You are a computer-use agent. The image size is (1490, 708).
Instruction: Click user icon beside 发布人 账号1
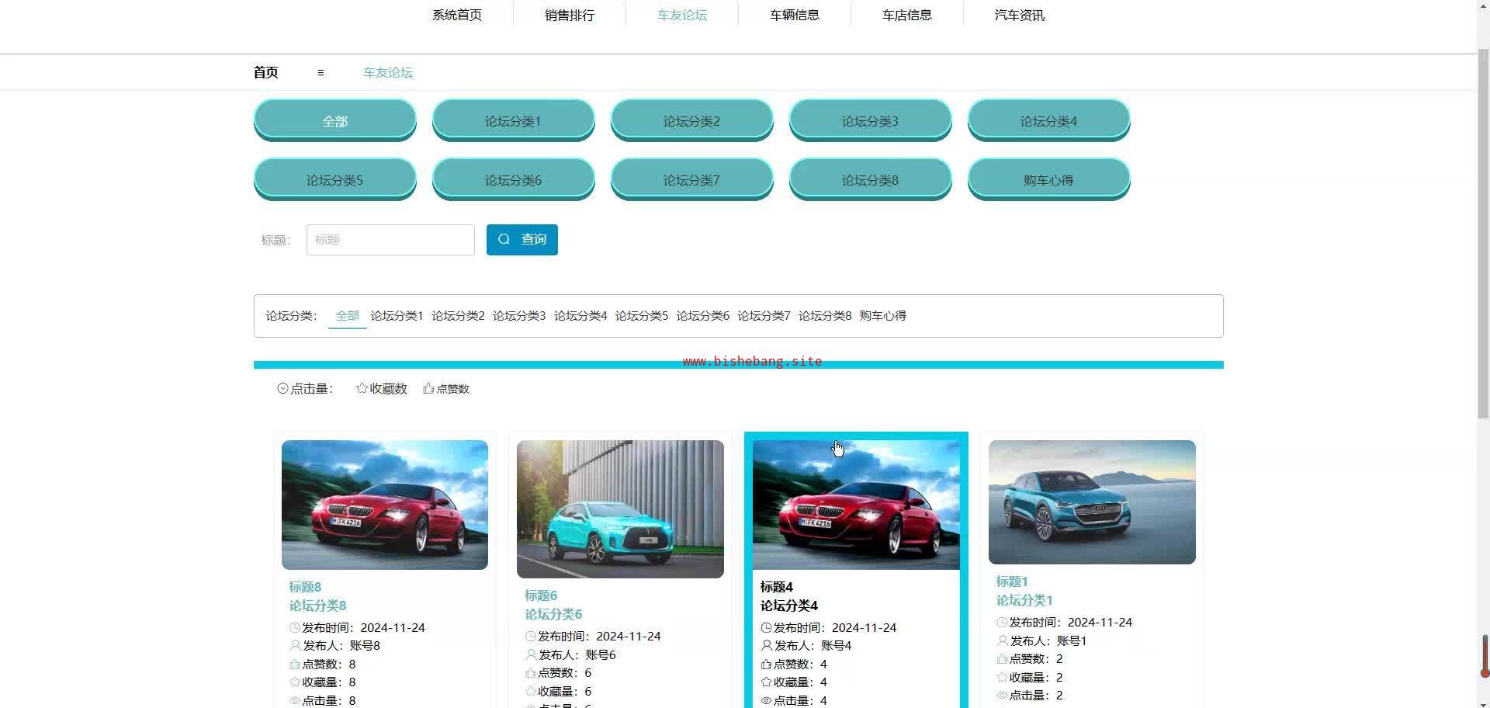(x=1002, y=640)
